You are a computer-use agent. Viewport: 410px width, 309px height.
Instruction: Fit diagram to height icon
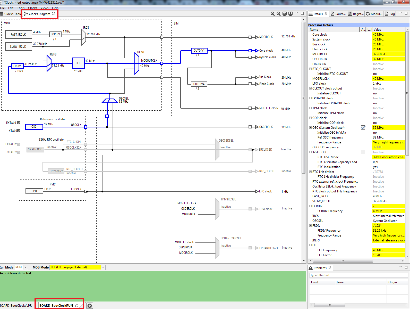pos(291,14)
